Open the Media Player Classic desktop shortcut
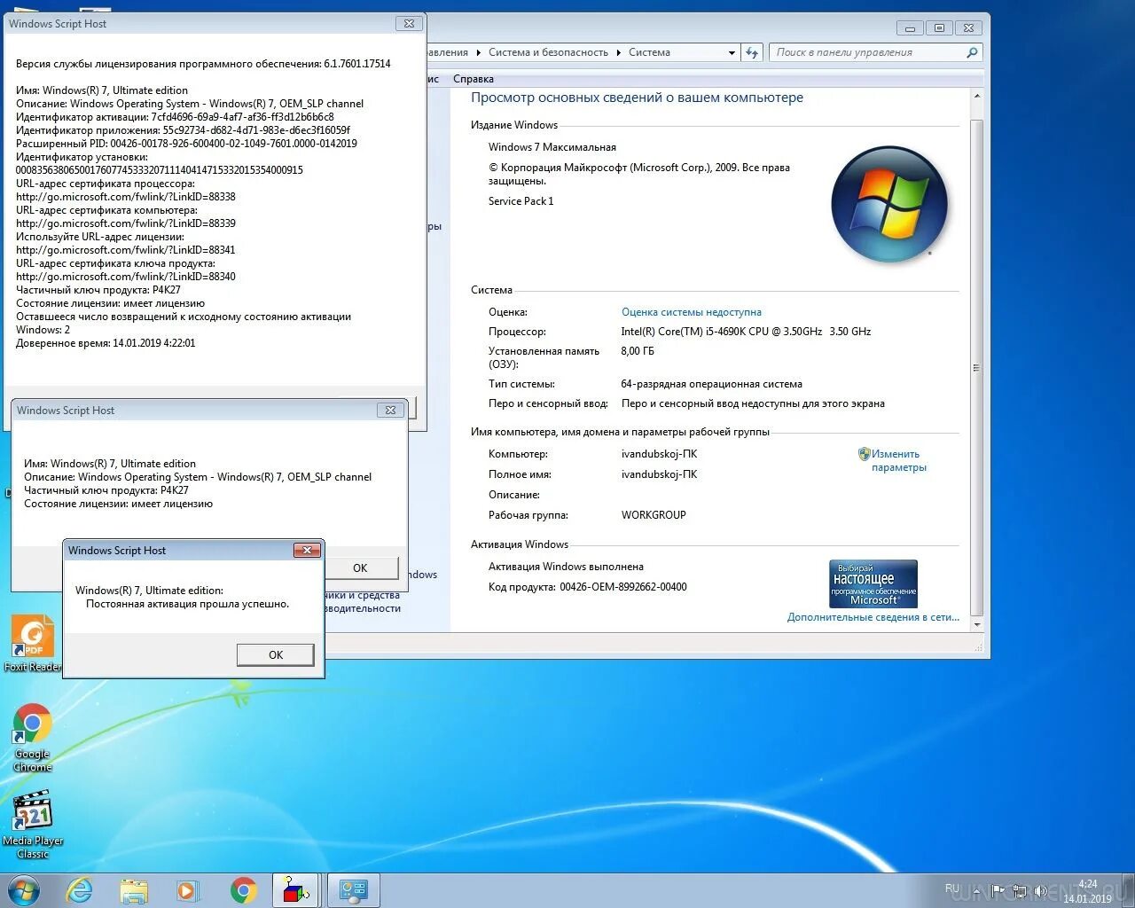 point(32,825)
